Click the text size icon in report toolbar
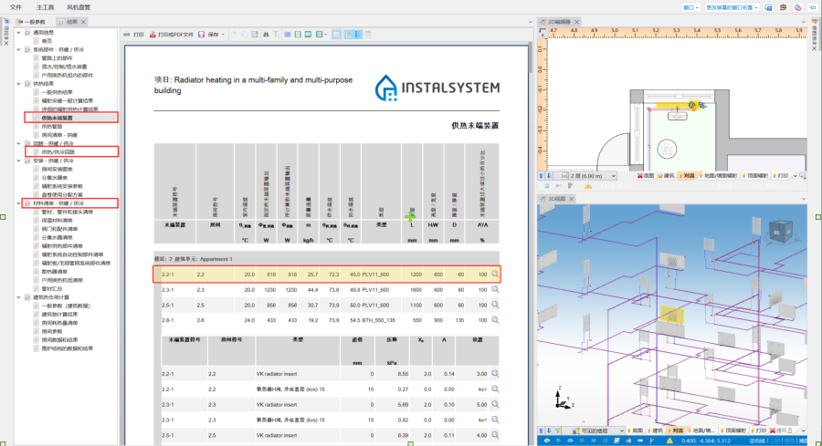This screenshot has width=822, height=446. pyautogui.click(x=276, y=35)
